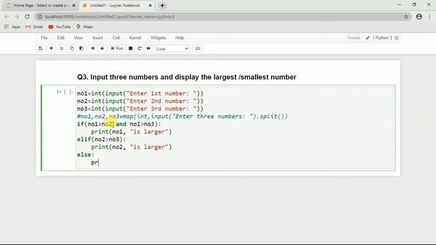
Task: Move selected cell up arrow
Action: pyautogui.click(x=93, y=48)
